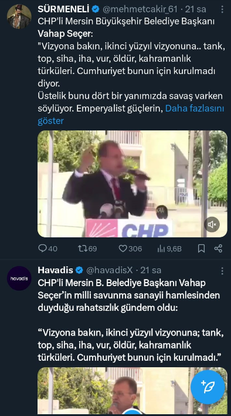Viewport: 231px width, 416px height.
Task: Open Havadis profile avatar
Action: 19,278
